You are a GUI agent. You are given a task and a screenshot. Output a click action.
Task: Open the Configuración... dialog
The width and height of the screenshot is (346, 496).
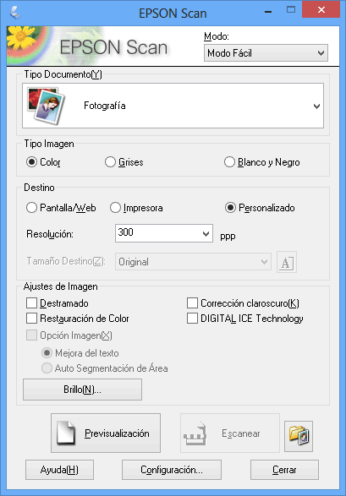[x=172, y=470]
